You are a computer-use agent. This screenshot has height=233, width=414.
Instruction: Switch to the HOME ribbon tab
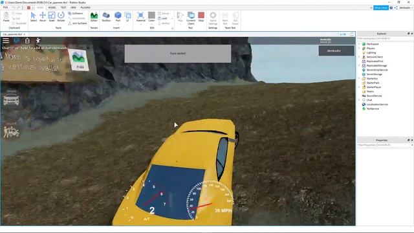pos(40,8)
